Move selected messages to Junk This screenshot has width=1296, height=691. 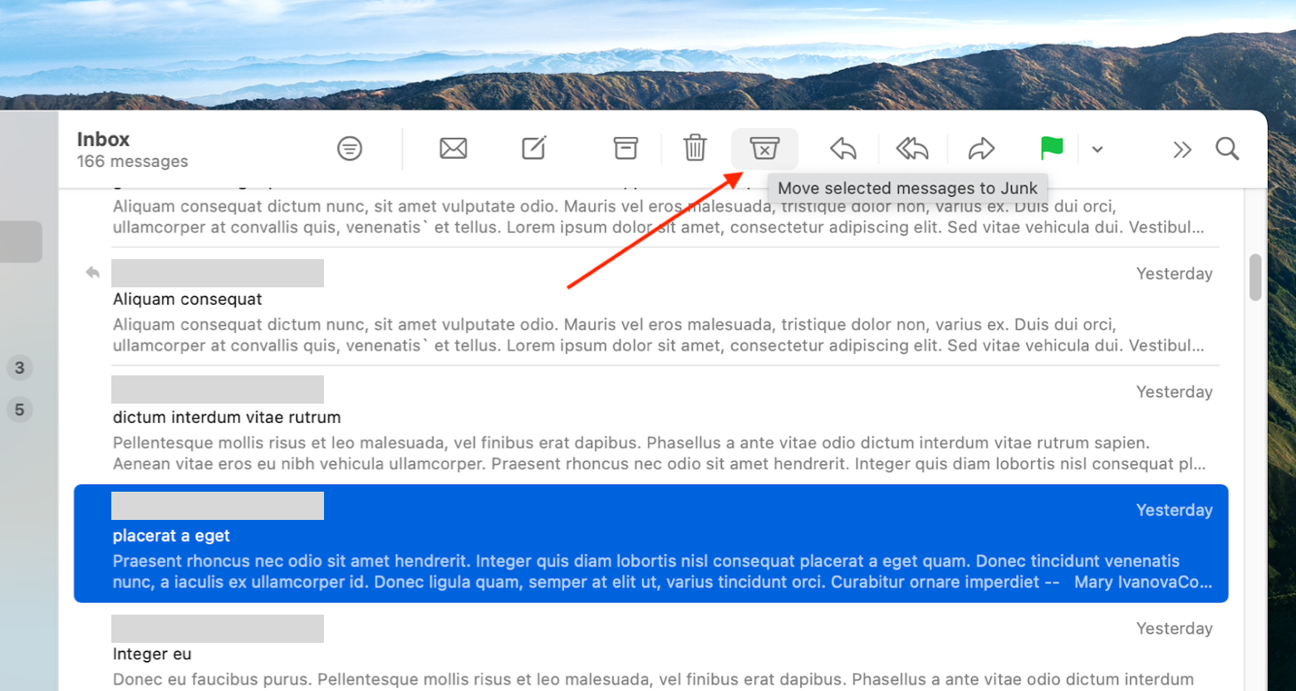click(763, 148)
